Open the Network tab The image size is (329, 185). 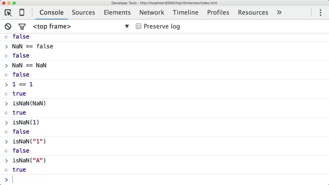click(152, 13)
